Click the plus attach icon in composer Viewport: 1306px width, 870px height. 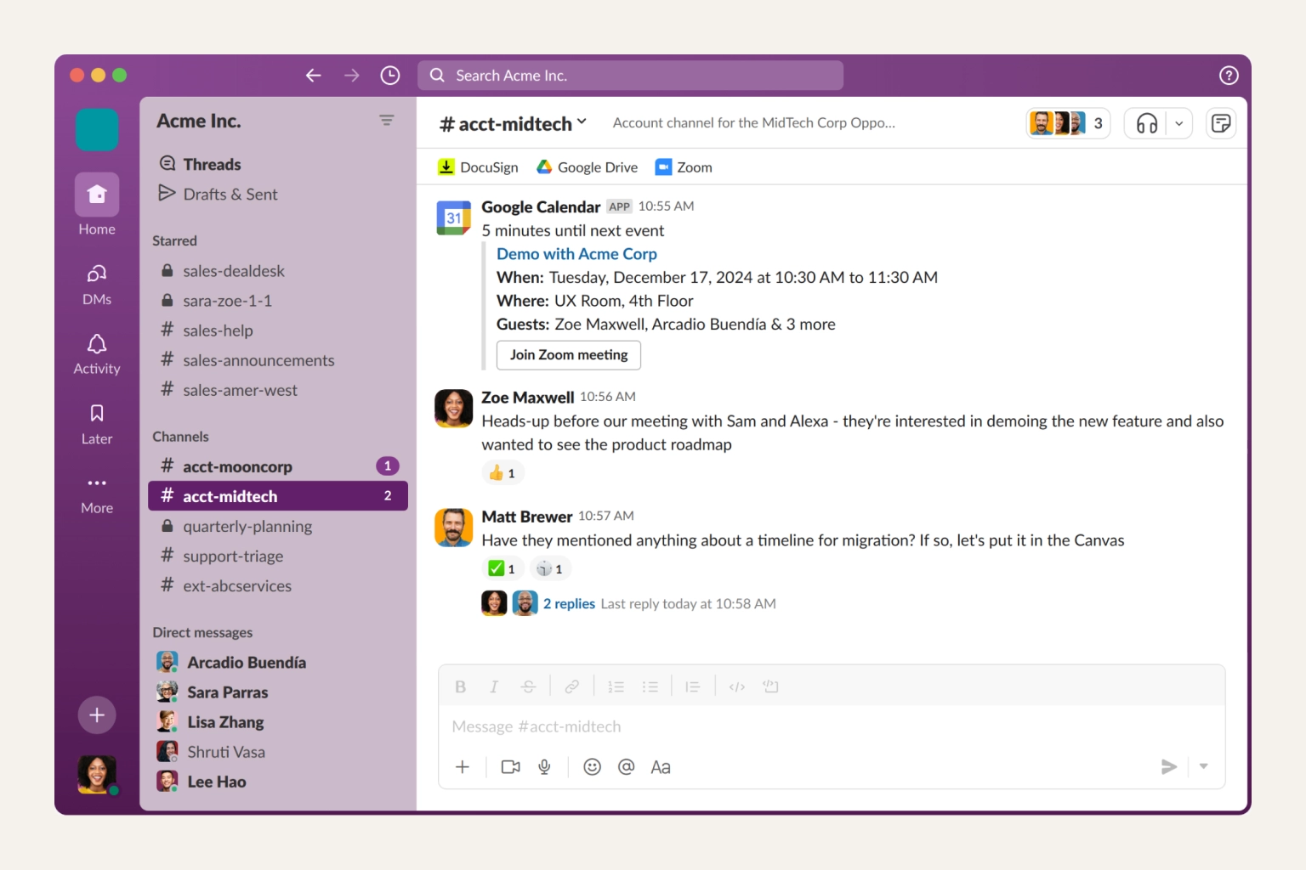click(463, 767)
